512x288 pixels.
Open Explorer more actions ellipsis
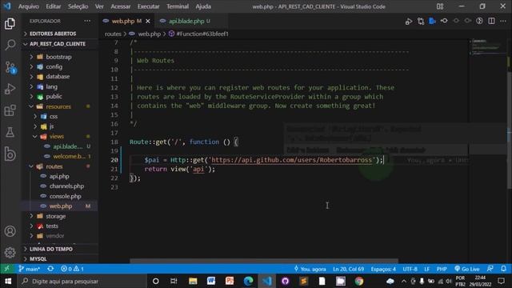pos(87,21)
